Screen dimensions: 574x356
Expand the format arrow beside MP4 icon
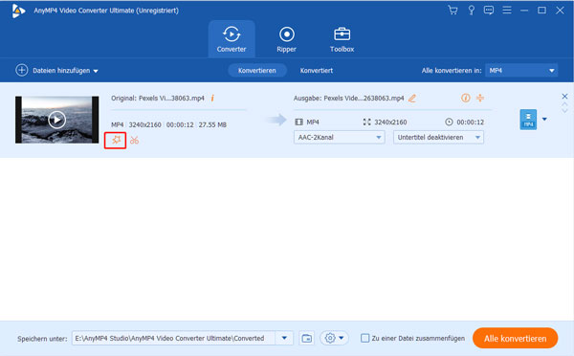click(x=544, y=119)
